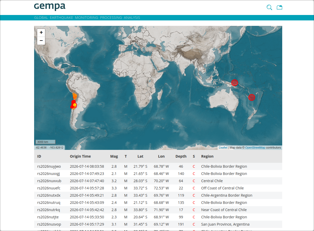Open event rs2026nuuefc
314x231 pixels.
click(x=49, y=188)
